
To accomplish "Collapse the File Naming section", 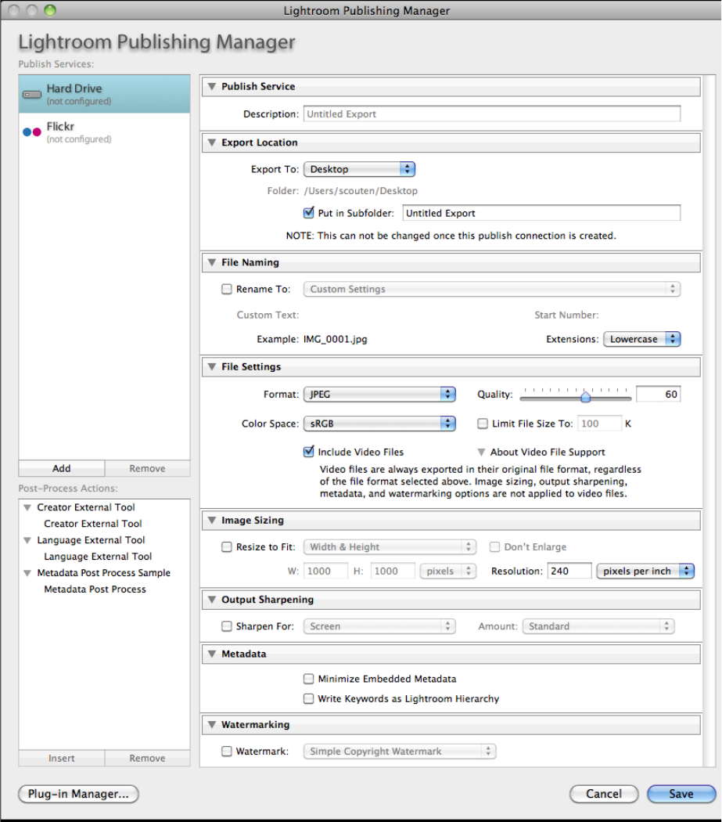I will tap(212, 262).
